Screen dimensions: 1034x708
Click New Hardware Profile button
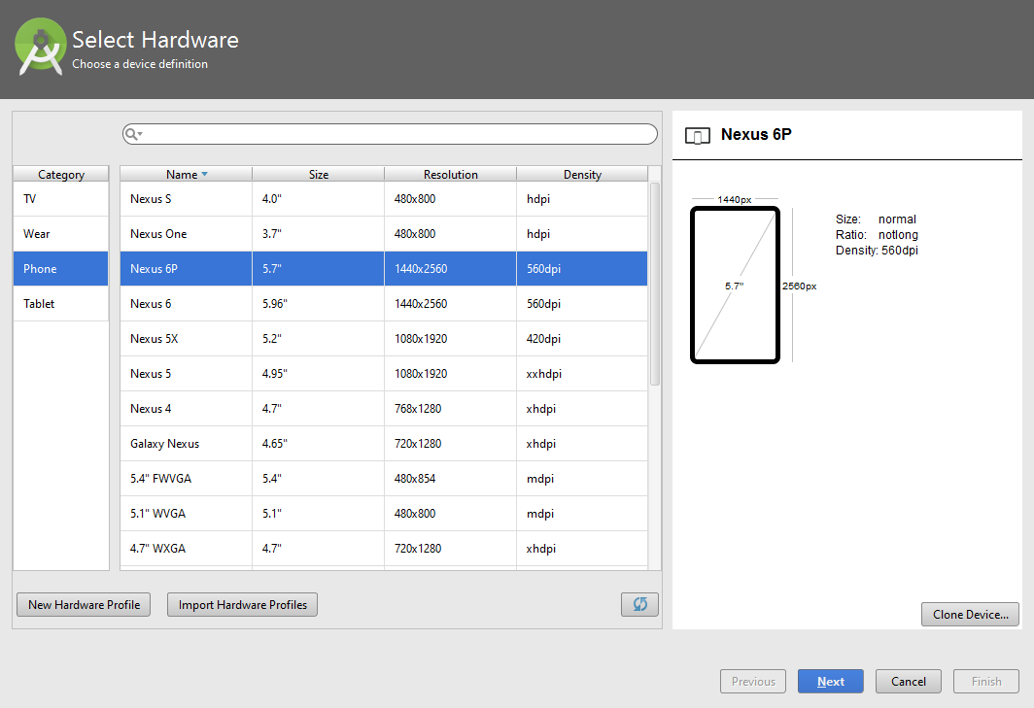pyautogui.click(x=84, y=604)
